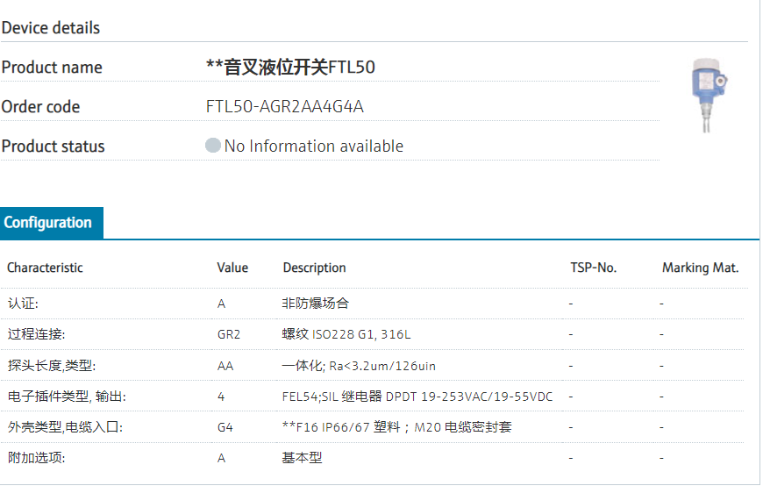Click the Device details heading
This screenshot has width=763, height=486.
point(51,28)
